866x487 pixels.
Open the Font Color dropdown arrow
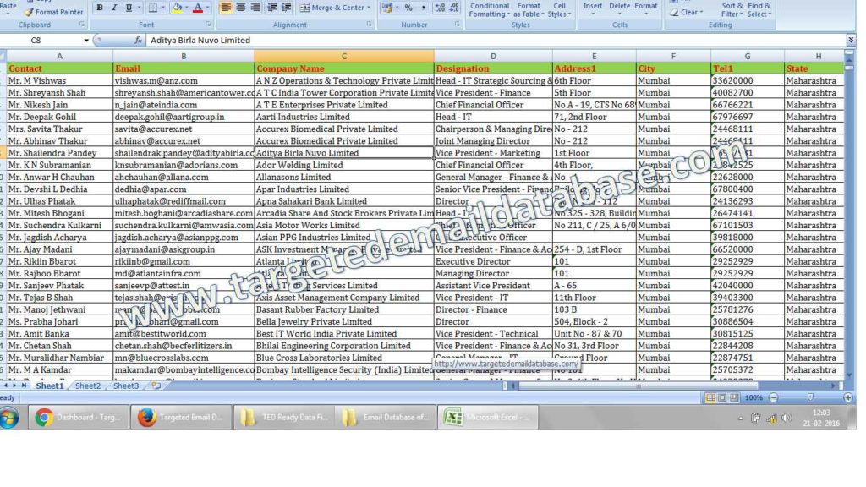(208, 8)
